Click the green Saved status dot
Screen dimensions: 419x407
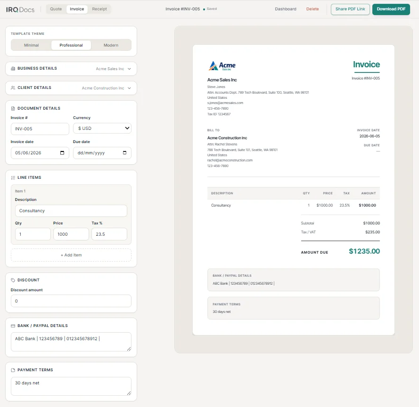tap(204, 9)
